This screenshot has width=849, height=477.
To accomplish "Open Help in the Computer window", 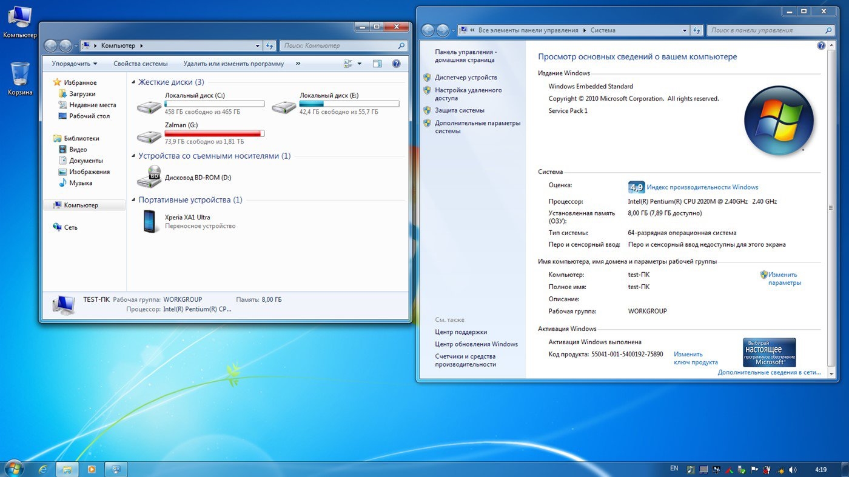I will (396, 64).
